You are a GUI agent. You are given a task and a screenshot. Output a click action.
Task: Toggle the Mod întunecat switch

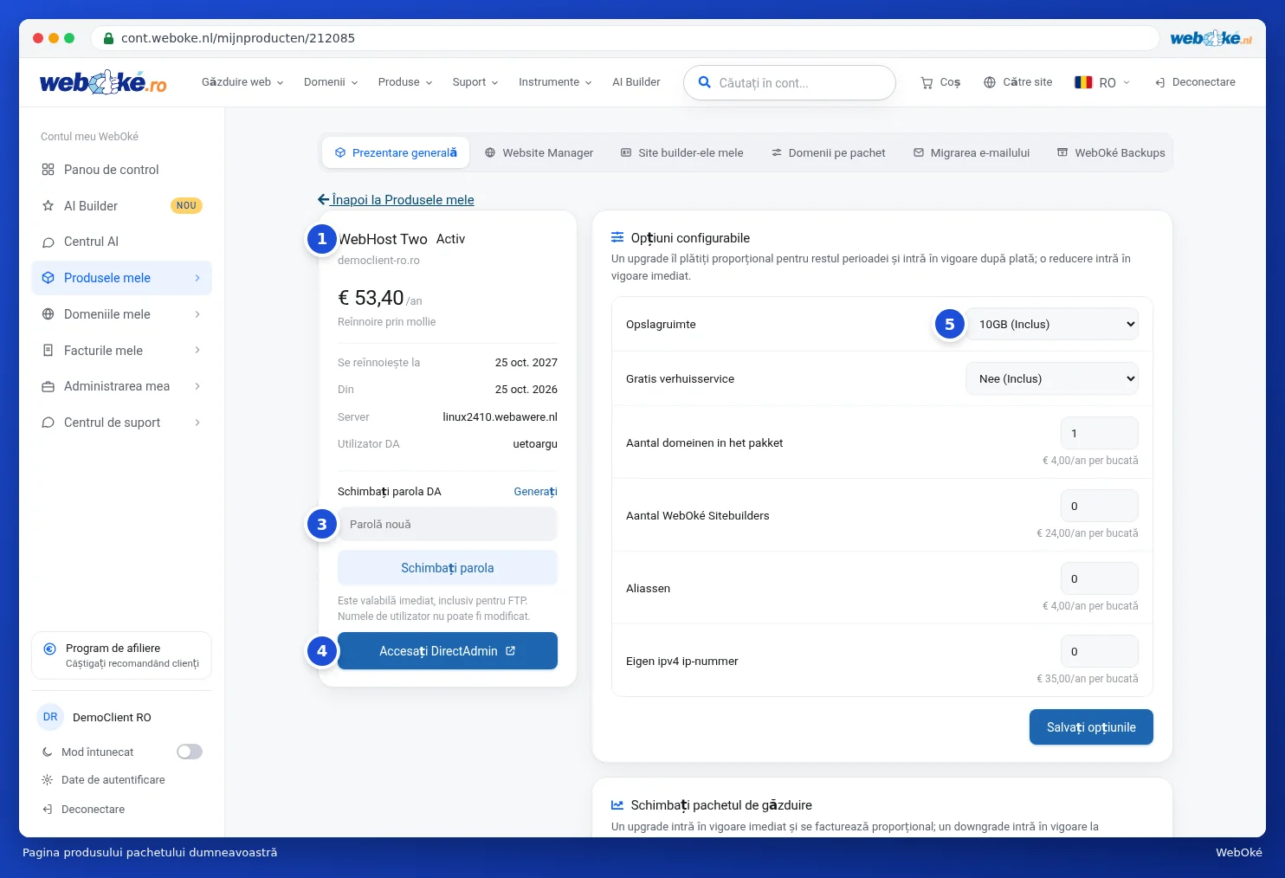click(190, 752)
